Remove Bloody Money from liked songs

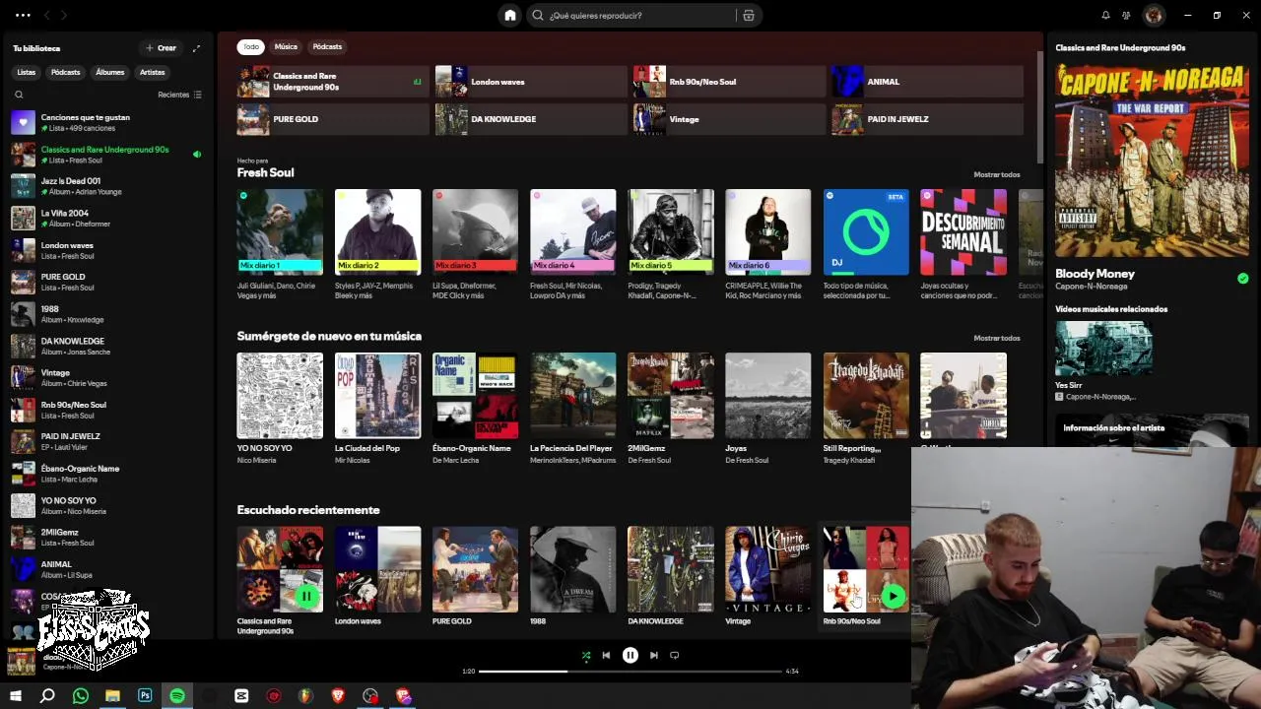click(x=1242, y=279)
